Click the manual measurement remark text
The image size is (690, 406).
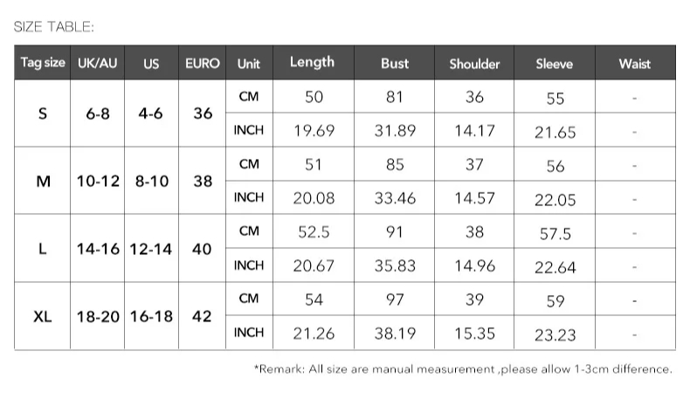point(464,368)
